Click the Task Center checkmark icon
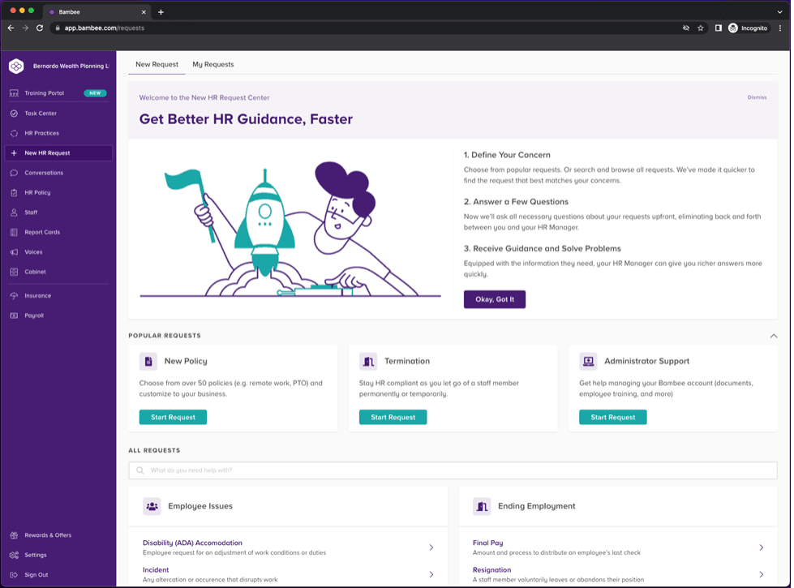Viewport: 794px width, 588px height. (14, 114)
